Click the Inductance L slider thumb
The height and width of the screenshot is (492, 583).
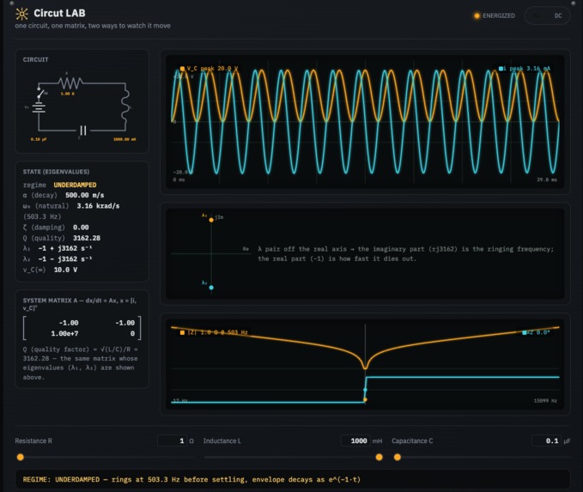[x=379, y=457]
